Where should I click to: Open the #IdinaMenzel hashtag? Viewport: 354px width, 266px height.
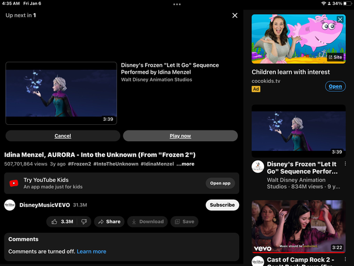[157, 164]
